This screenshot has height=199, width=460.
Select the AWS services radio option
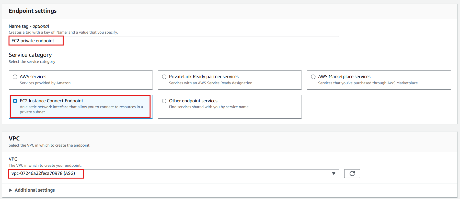(x=15, y=77)
